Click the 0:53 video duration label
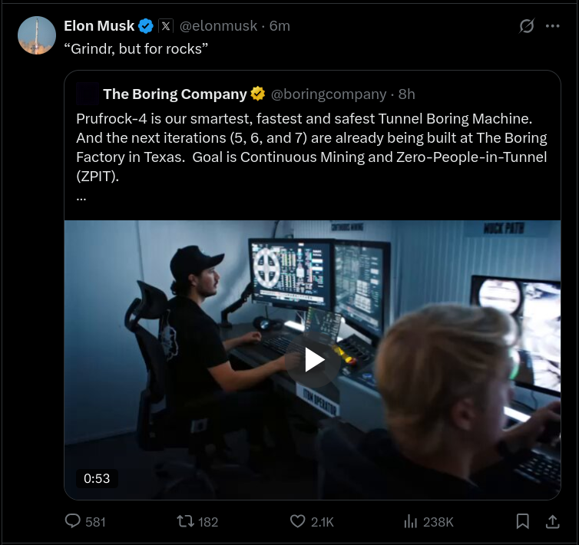579x545 pixels. [97, 478]
